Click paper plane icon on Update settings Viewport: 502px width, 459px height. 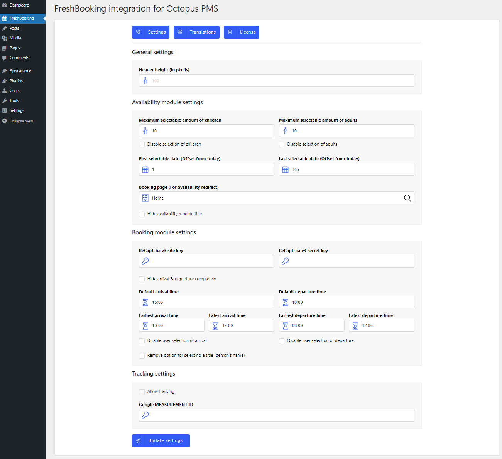(x=138, y=440)
